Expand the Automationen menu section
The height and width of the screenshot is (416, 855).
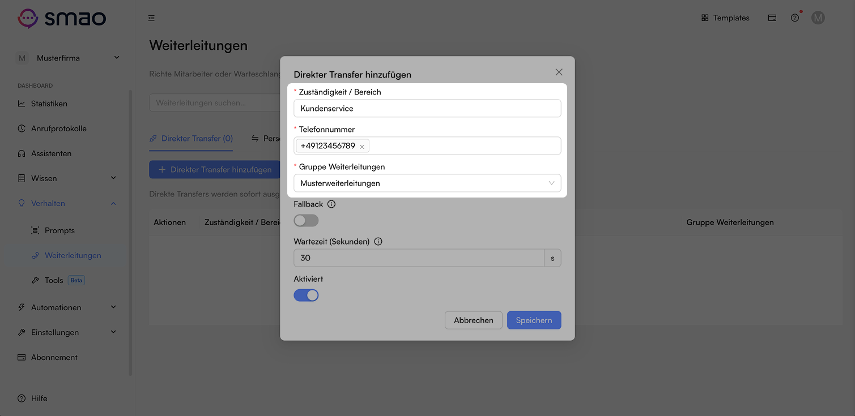click(x=68, y=307)
